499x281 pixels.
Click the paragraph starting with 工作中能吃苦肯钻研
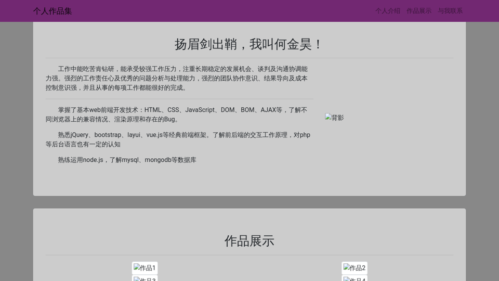pyautogui.click(x=177, y=78)
